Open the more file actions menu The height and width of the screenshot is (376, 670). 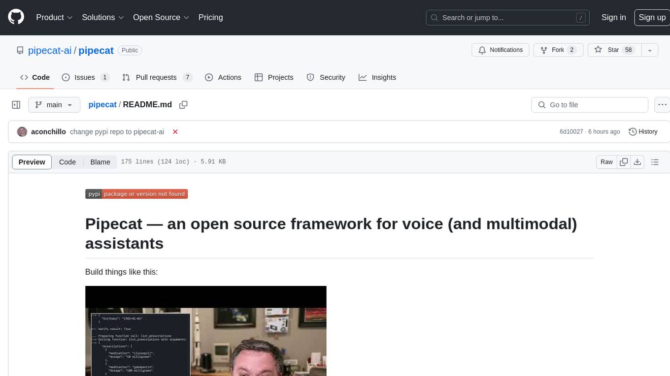662,105
